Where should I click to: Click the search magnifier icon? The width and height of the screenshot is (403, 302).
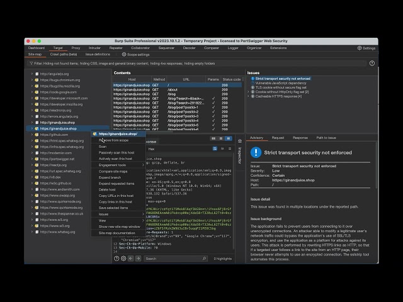coord(204,259)
